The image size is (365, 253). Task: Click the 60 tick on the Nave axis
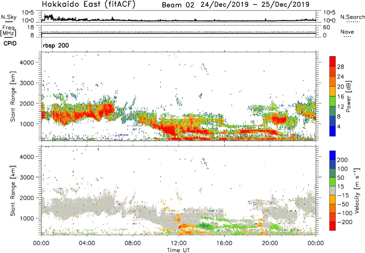click(326, 27)
